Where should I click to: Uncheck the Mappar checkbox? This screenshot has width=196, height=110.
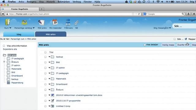click(x=186, y=39)
